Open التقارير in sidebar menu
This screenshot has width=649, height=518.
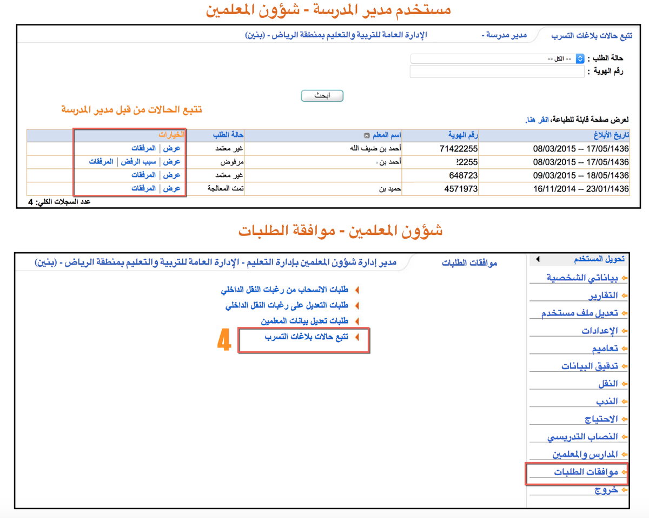pyautogui.click(x=603, y=296)
